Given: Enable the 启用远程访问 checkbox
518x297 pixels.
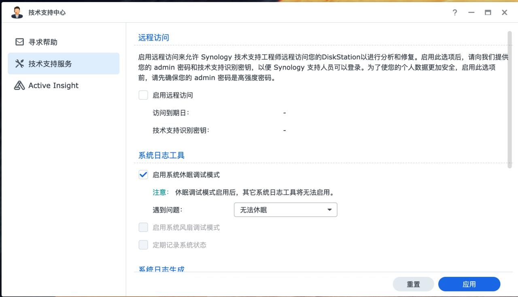Looking at the screenshot, I should (x=143, y=95).
